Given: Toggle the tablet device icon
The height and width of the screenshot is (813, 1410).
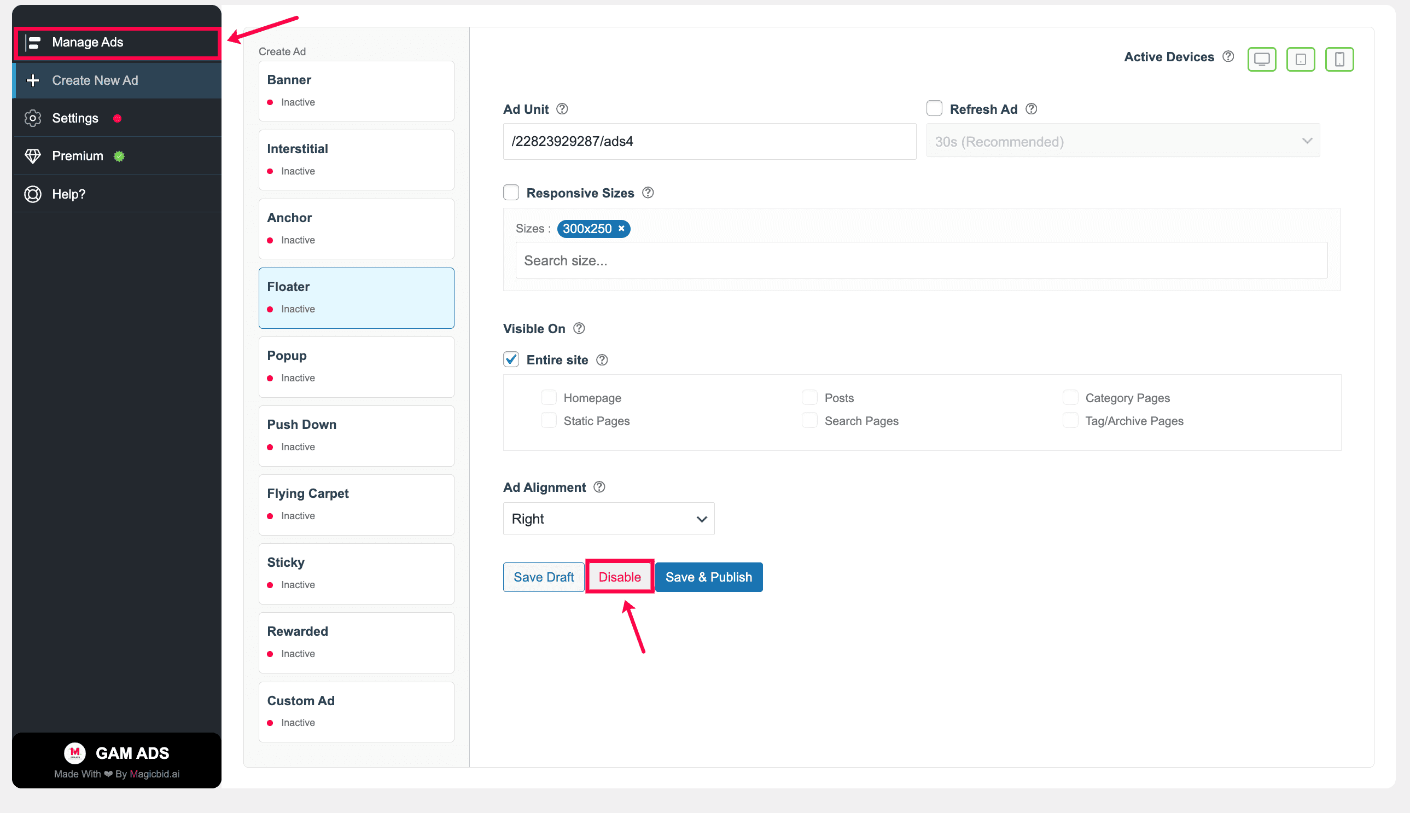Looking at the screenshot, I should [x=1301, y=59].
